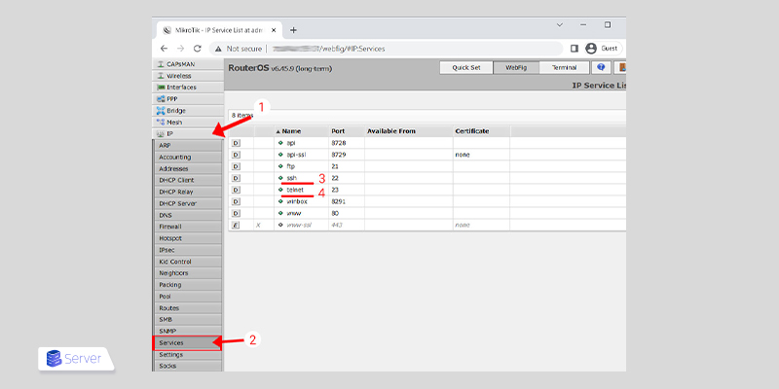Open the api-ssl service entry
Viewport: 779px width, 389px height.
click(x=296, y=155)
